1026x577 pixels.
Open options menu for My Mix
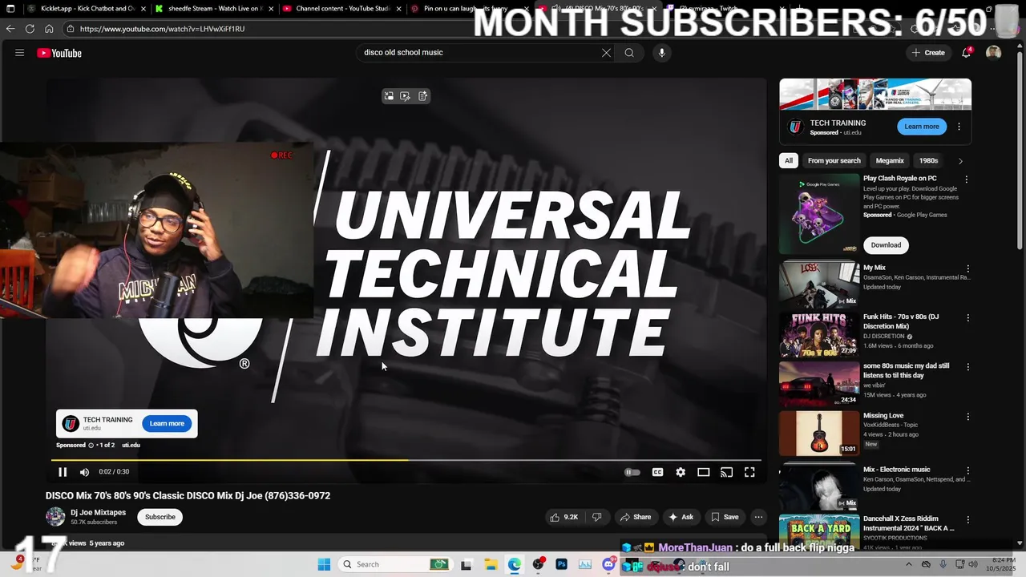click(967, 269)
